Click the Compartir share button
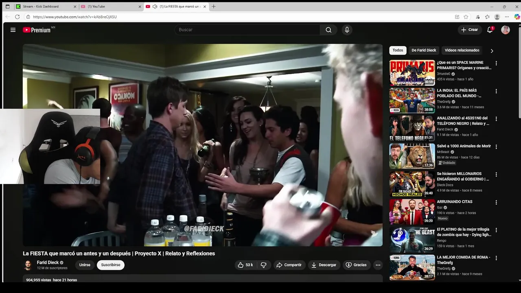The image size is (521, 293). point(289,265)
